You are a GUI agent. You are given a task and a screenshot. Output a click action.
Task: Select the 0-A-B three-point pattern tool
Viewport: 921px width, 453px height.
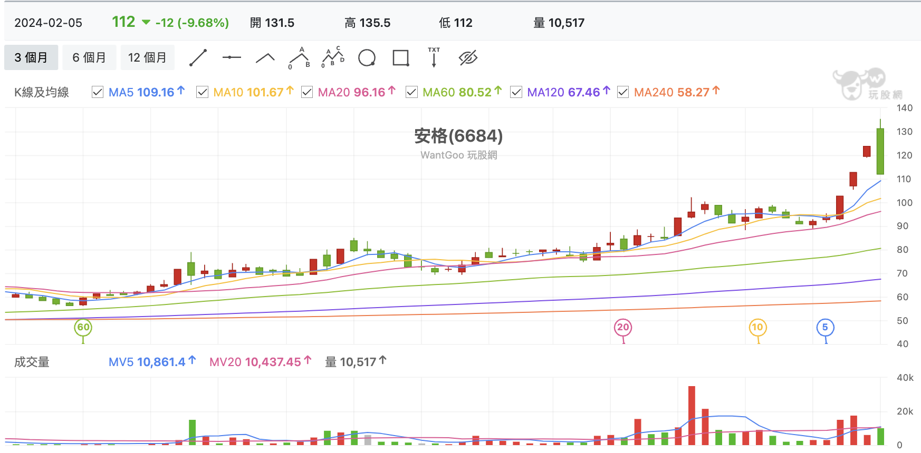pos(300,58)
